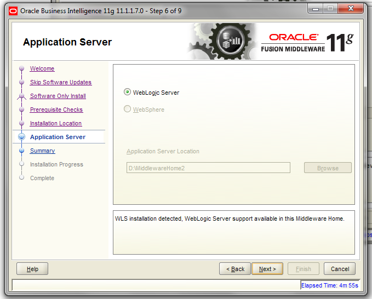372x299 pixels.
Task: Return to Installation Location step
Action: click(56, 124)
